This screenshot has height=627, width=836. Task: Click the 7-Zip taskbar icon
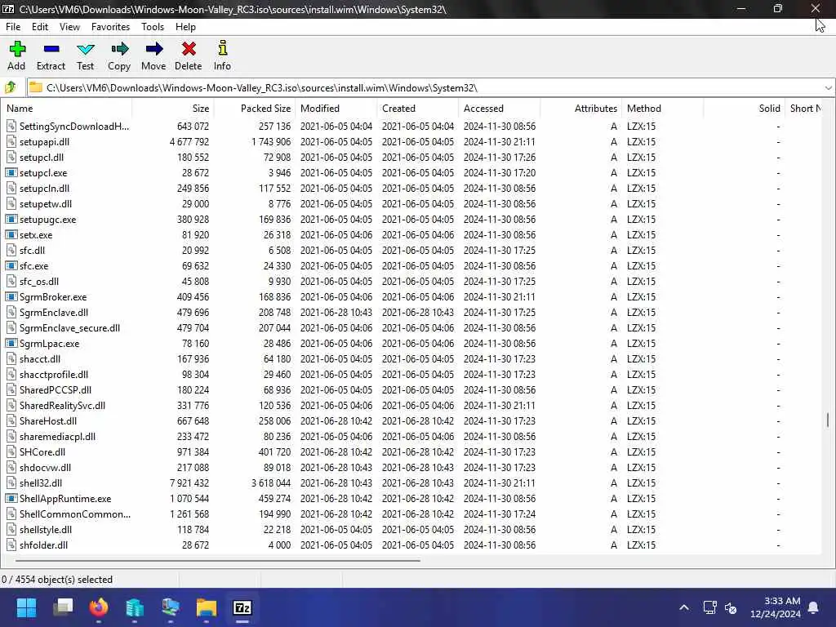pos(242,607)
